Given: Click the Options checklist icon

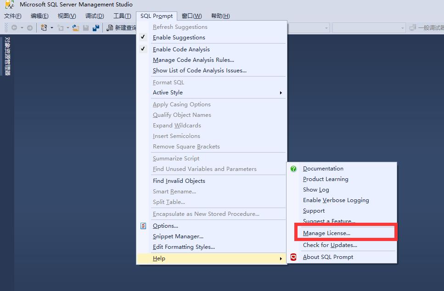Looking at the screenshot, I should 143,226.
